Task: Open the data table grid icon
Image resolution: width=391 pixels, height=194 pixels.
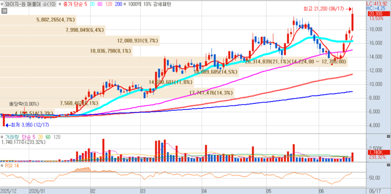Action: pyautogui.click(x=4, y=11)
